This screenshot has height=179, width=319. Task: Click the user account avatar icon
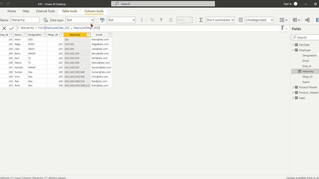point(296,3)
